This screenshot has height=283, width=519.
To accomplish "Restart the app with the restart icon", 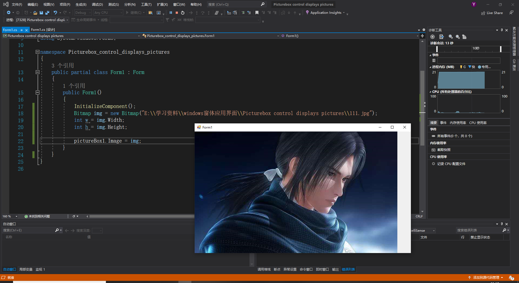I will (x=183, y=12).
